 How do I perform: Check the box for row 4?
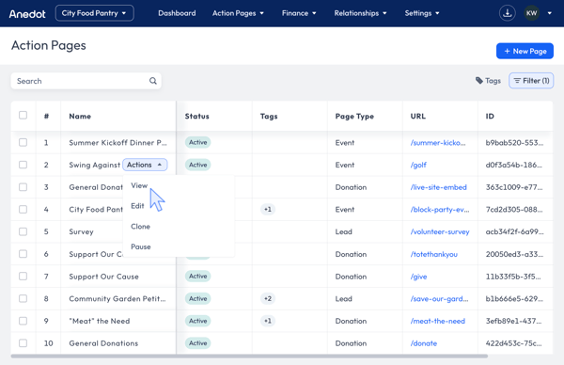[x=23, y=210]
